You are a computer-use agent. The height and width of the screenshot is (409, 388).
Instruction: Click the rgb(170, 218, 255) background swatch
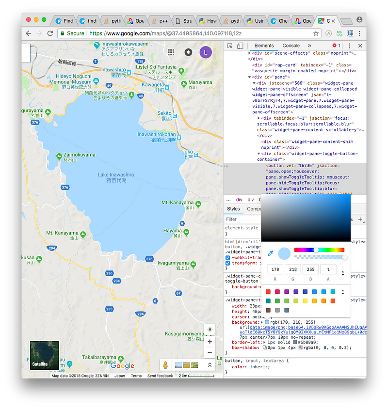coord(267,322)
